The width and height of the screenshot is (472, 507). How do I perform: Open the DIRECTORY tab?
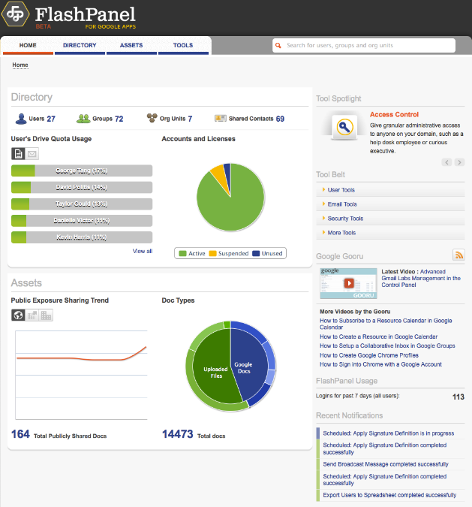pos(80,46)
